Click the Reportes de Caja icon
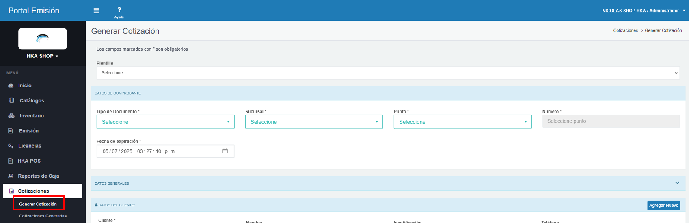The height and width of the screenshot is (223, 689). coord(11,176)
